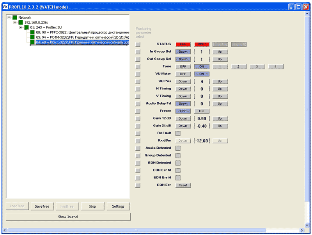Select Tone channel 1 button
This screenshot has height=235, width=312.
coord(220,66)
